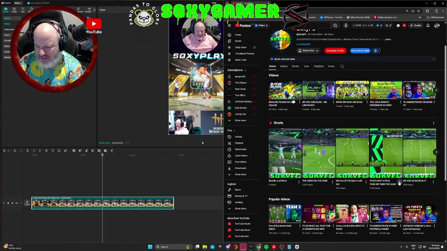Open the Media tab in CapCut
Screen dimensions: 447x251
coord(6,10)
